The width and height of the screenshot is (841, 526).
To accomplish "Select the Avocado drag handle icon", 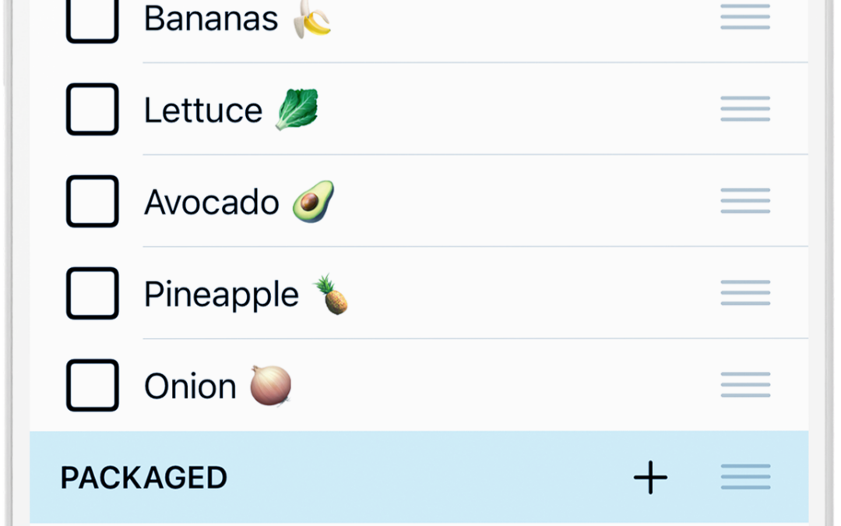I will pos(745,201).
